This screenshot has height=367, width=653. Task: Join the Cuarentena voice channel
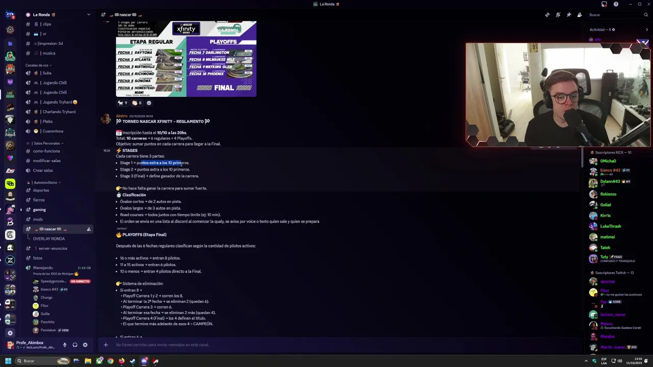[59, 131]
